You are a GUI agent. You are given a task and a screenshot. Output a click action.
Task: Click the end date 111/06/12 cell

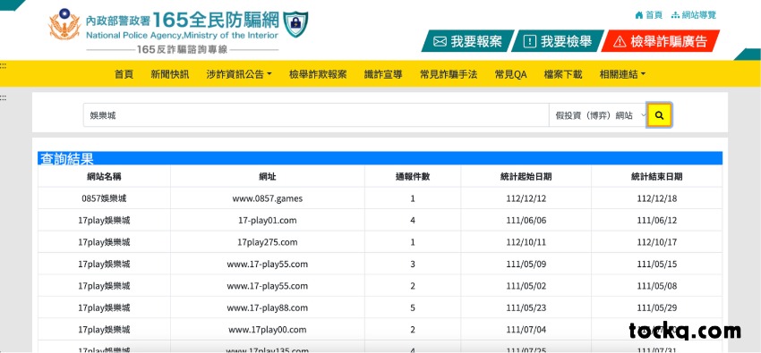(656, 221)
